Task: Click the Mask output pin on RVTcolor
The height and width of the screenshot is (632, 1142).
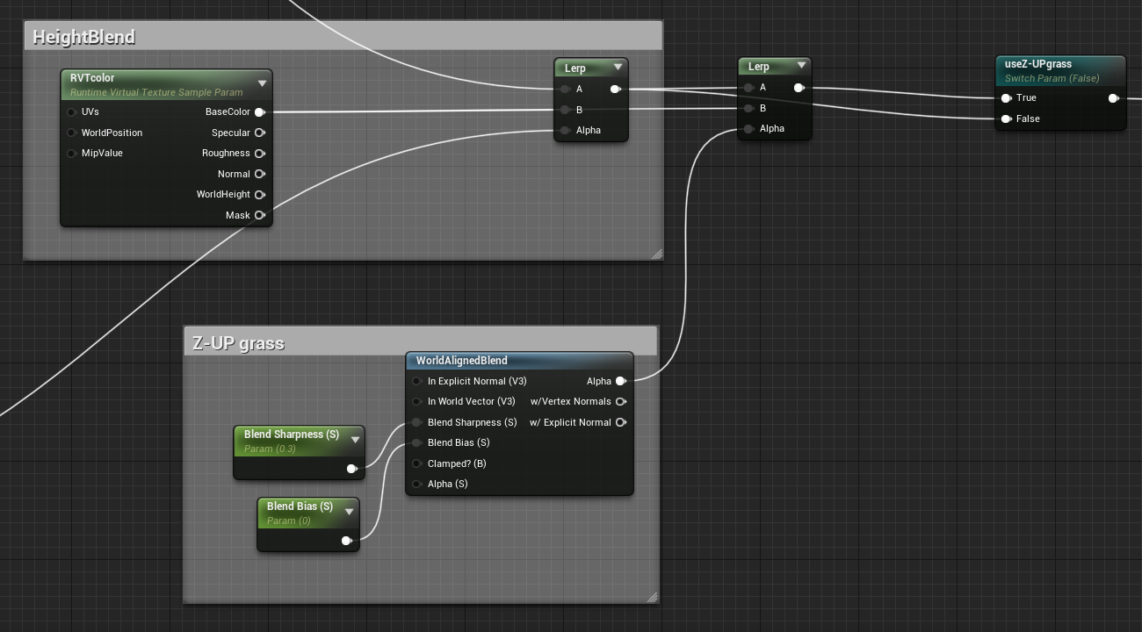Action: [x=260, y=215]
